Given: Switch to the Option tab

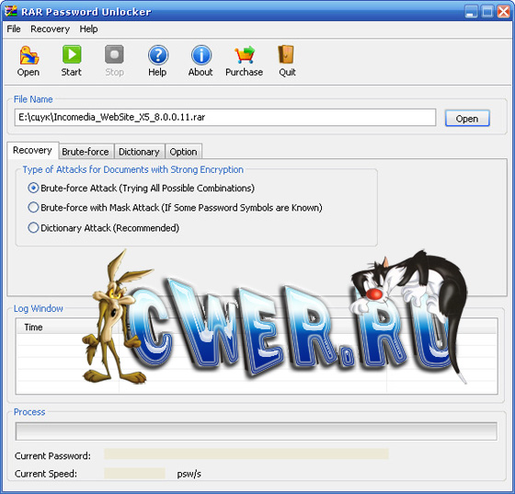Looking at the screenshot, I should point(184,152).
